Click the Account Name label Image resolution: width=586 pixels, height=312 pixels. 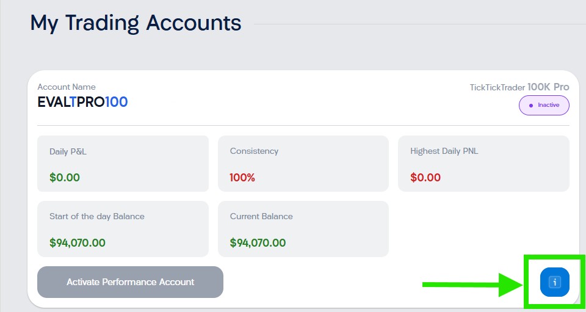pos(67,87)
